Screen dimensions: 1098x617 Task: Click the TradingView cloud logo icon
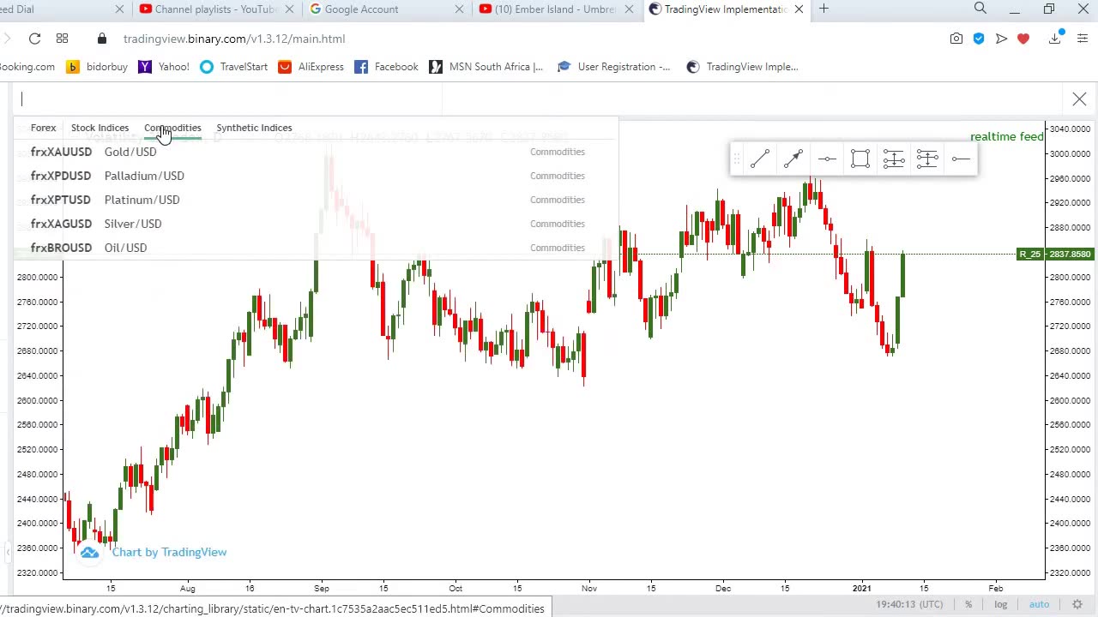[89, 553]
